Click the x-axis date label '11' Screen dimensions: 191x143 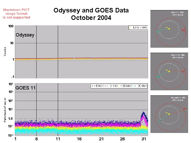point(58,139)
